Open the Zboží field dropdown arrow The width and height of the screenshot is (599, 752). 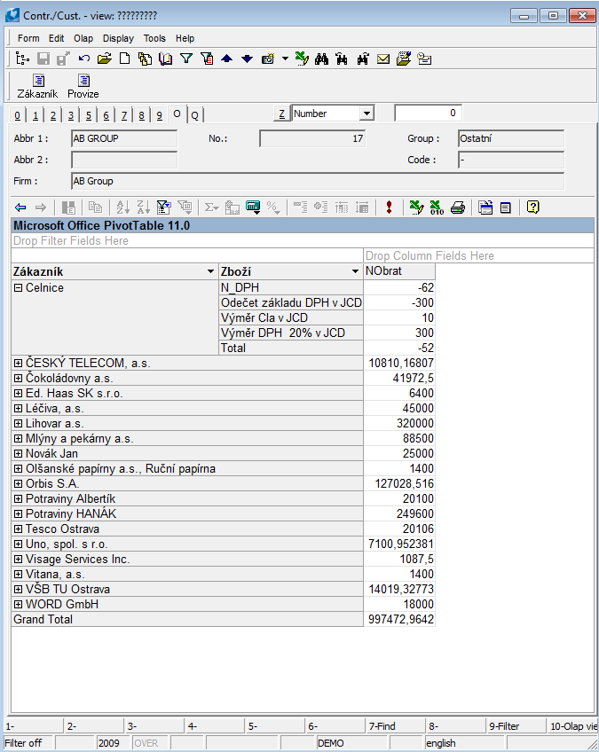click(355, 271)
